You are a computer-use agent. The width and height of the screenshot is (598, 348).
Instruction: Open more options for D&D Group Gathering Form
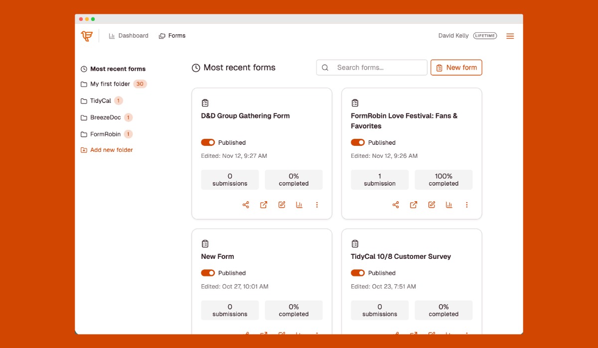[317, 205]
